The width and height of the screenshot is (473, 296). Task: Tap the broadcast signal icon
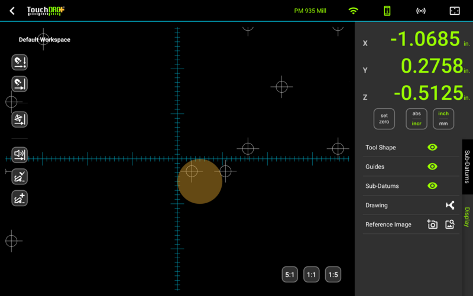(421, 11)
